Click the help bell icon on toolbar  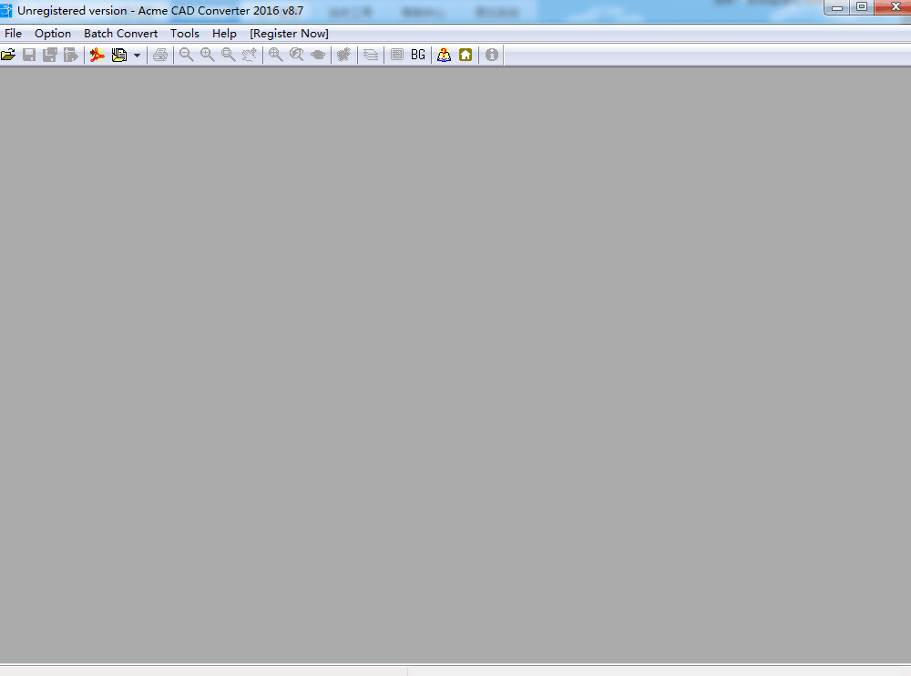click(444, 55)
